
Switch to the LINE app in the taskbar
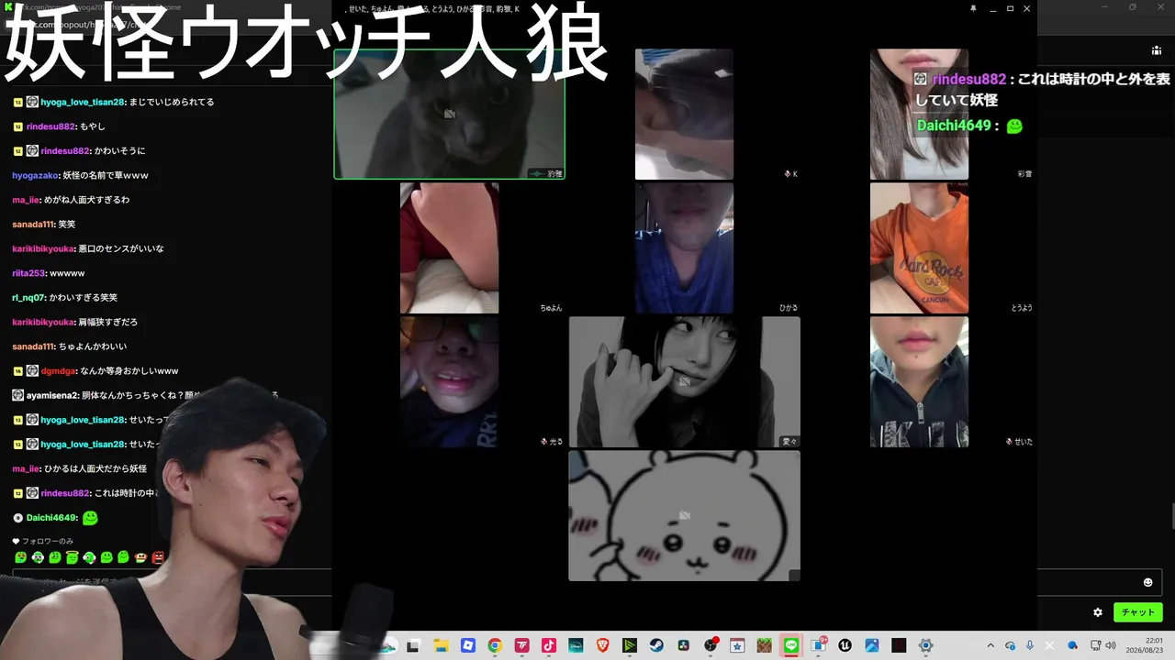coord(791,645)
